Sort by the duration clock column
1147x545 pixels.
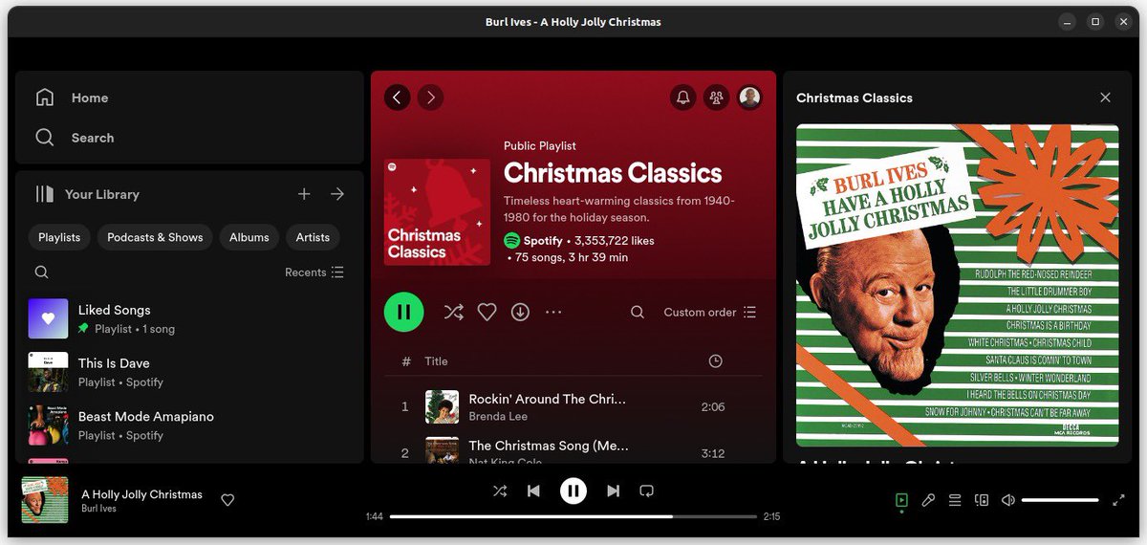click(x=715, y=361)
